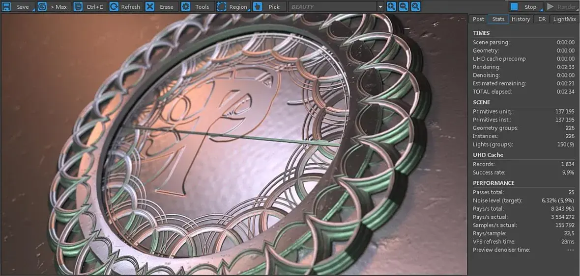The image size is (580, 276).
Task: Click the greyed-out Render button
Action: click(x=562, y=7)
